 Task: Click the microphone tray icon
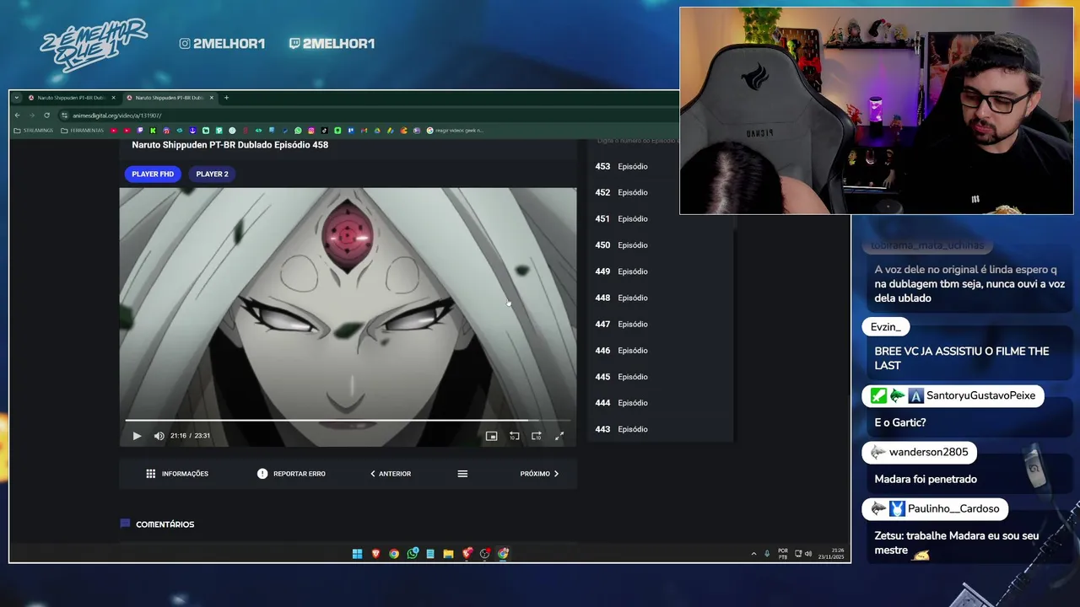(767, 554)
